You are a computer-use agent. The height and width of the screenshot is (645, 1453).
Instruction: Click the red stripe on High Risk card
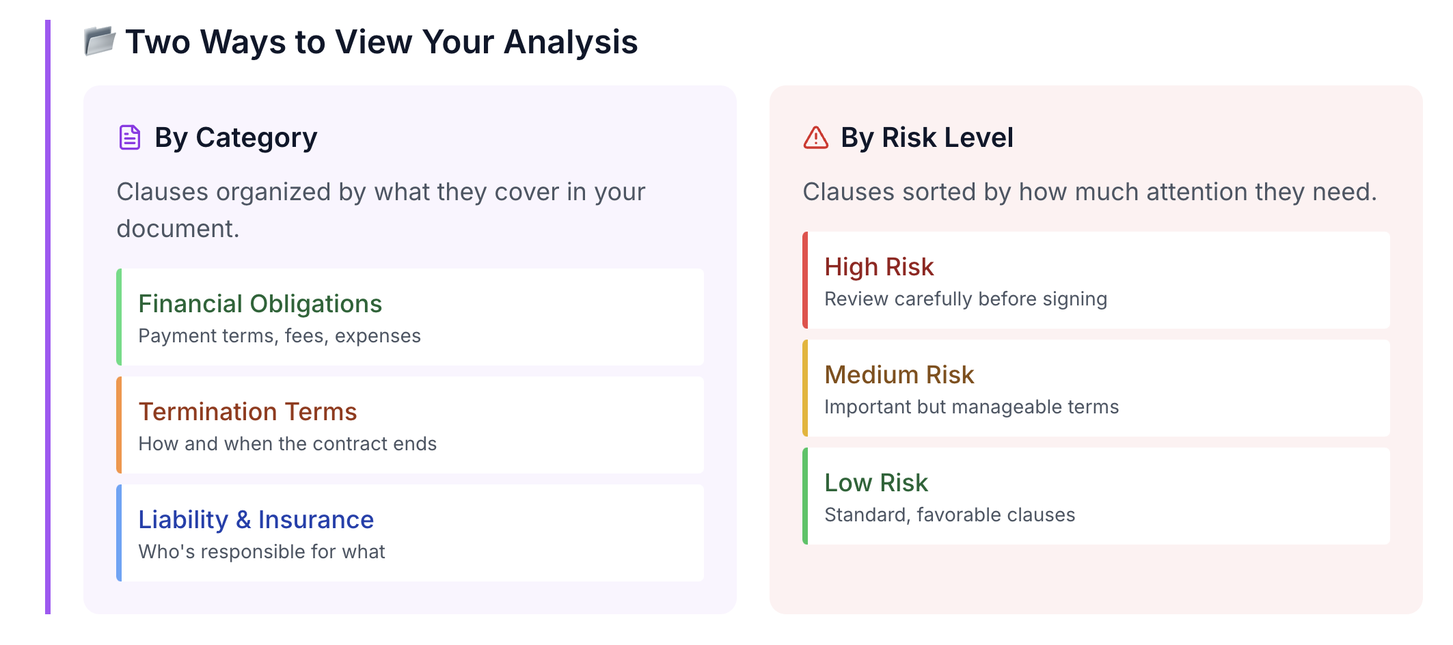pos(805,280)
